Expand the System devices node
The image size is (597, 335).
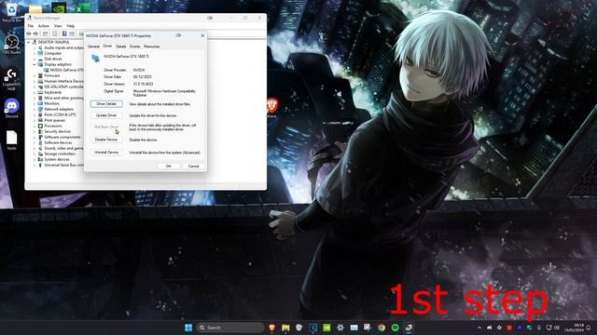35,159
